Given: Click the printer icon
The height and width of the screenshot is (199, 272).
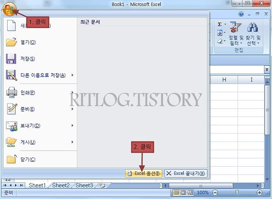Looking at the screenshot, I should tap(12, 92).
